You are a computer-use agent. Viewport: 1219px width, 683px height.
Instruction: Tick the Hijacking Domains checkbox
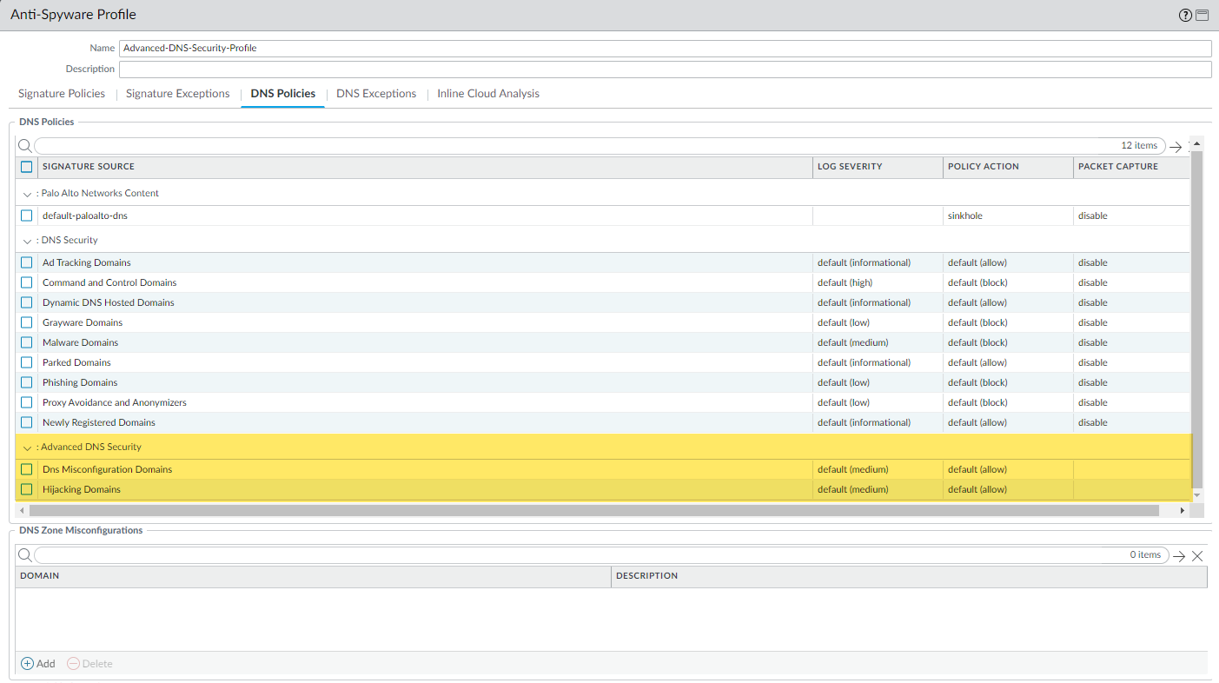pos(27,489)
